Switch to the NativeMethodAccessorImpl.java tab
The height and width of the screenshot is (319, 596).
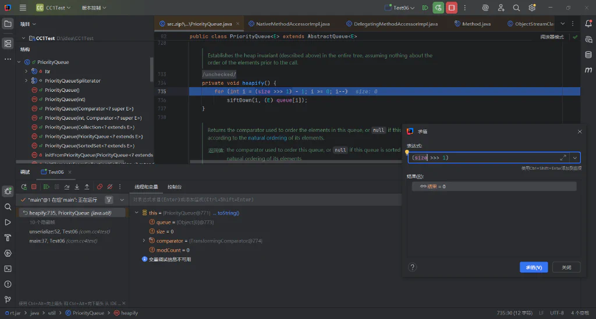(x=289, y=23)
